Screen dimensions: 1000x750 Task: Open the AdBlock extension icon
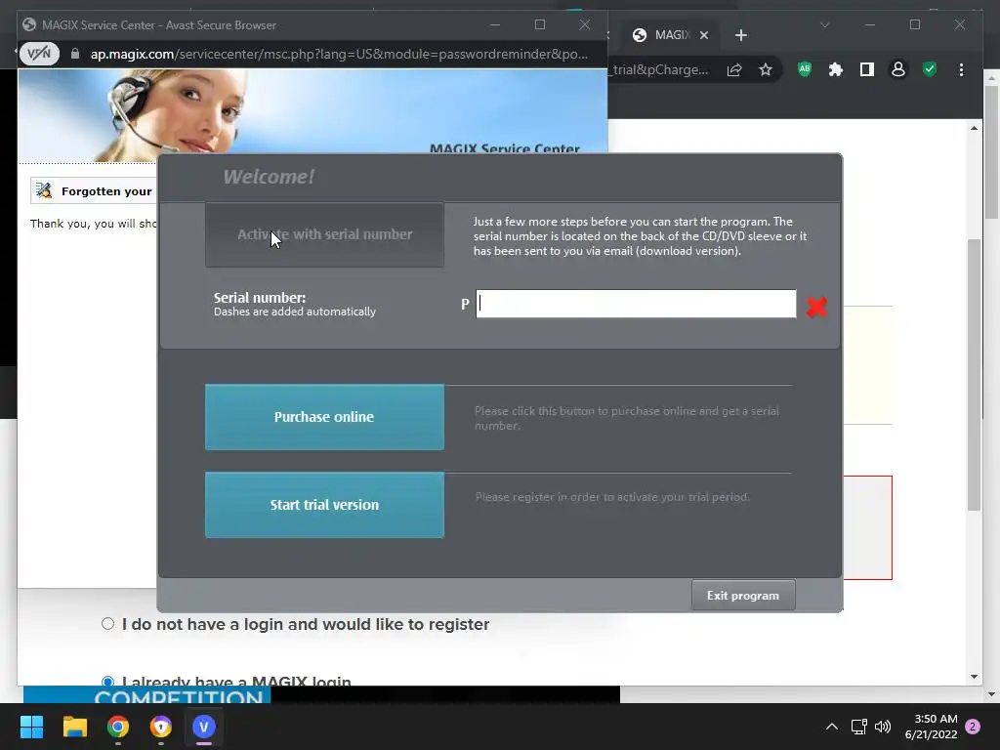[x=805, y=69]
